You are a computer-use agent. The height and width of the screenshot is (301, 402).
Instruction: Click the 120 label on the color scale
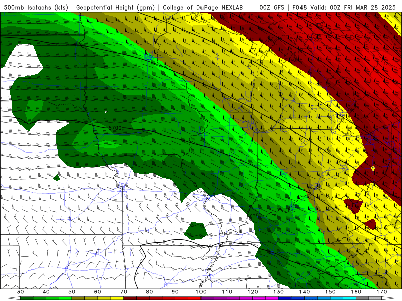click(253, 292)
